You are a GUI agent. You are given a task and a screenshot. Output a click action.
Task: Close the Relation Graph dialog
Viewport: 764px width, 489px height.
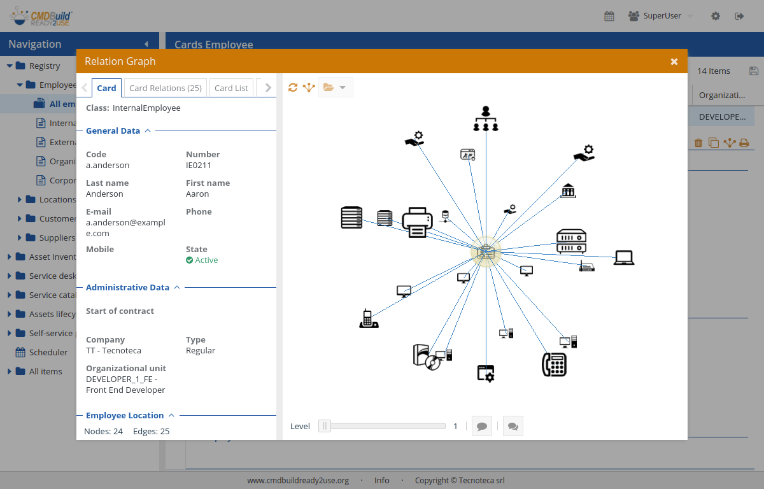[674, 61]
